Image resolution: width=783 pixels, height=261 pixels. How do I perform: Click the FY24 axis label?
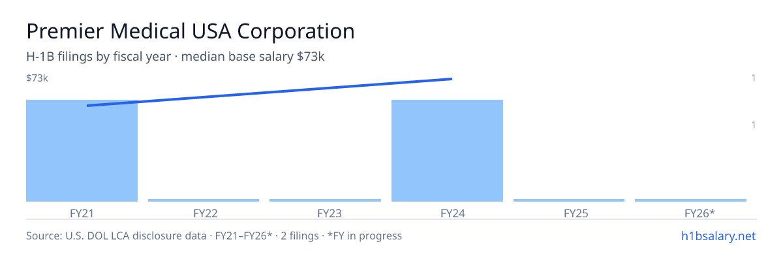452,213
